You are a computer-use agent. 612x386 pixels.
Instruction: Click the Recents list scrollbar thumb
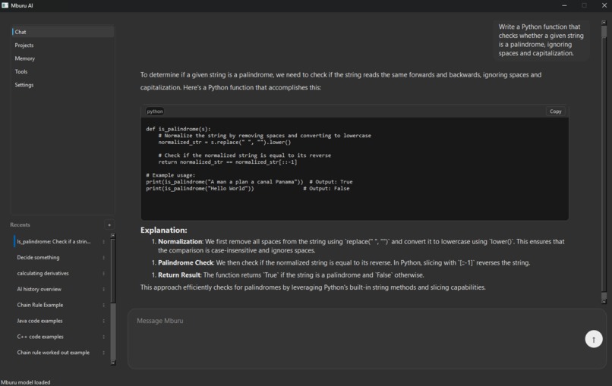(113, 271)
